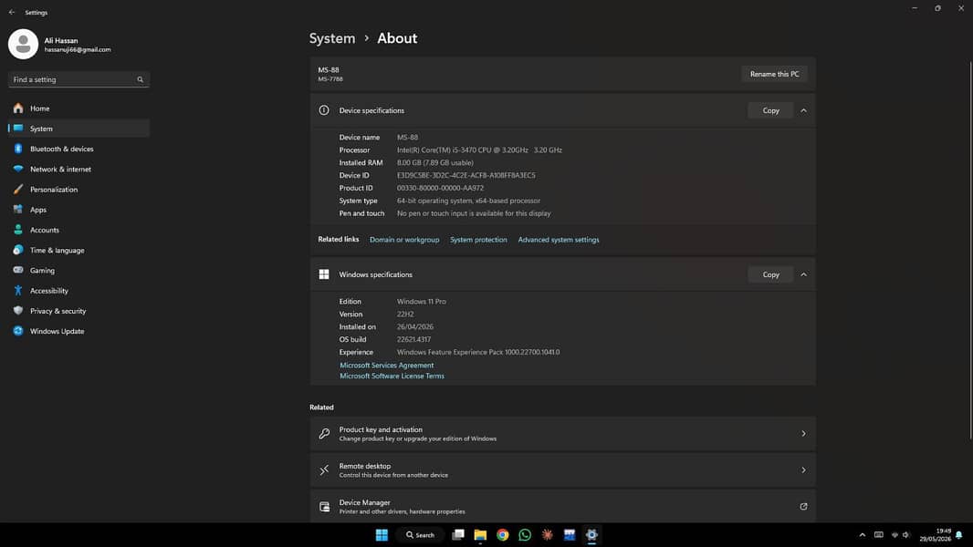Open Microsoft Services Agreement link
Viewport: 973px width, 547px height.
[387, 366]
